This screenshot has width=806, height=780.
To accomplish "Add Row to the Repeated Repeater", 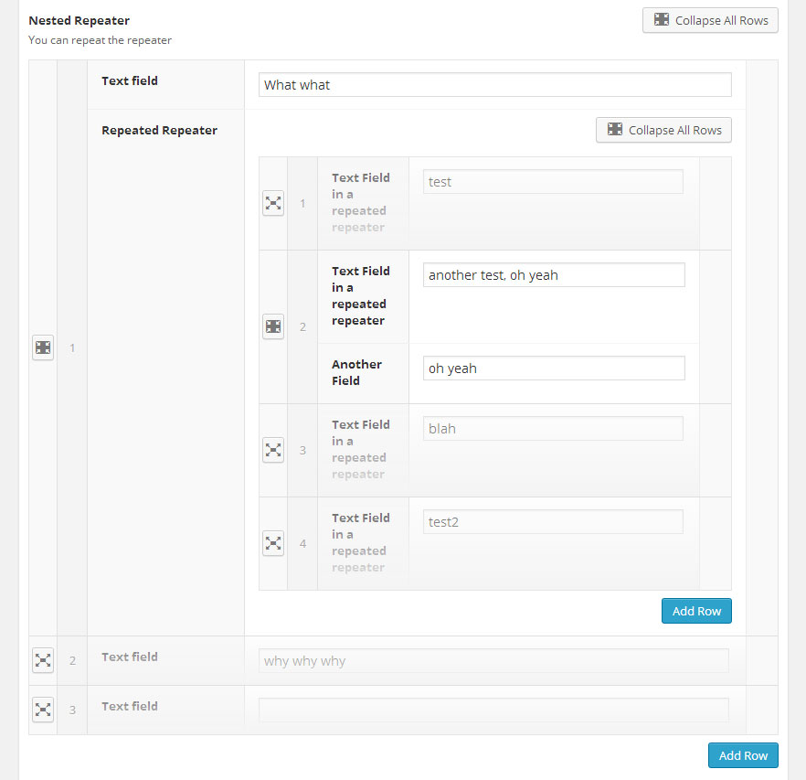I will (x=696, y=611).
